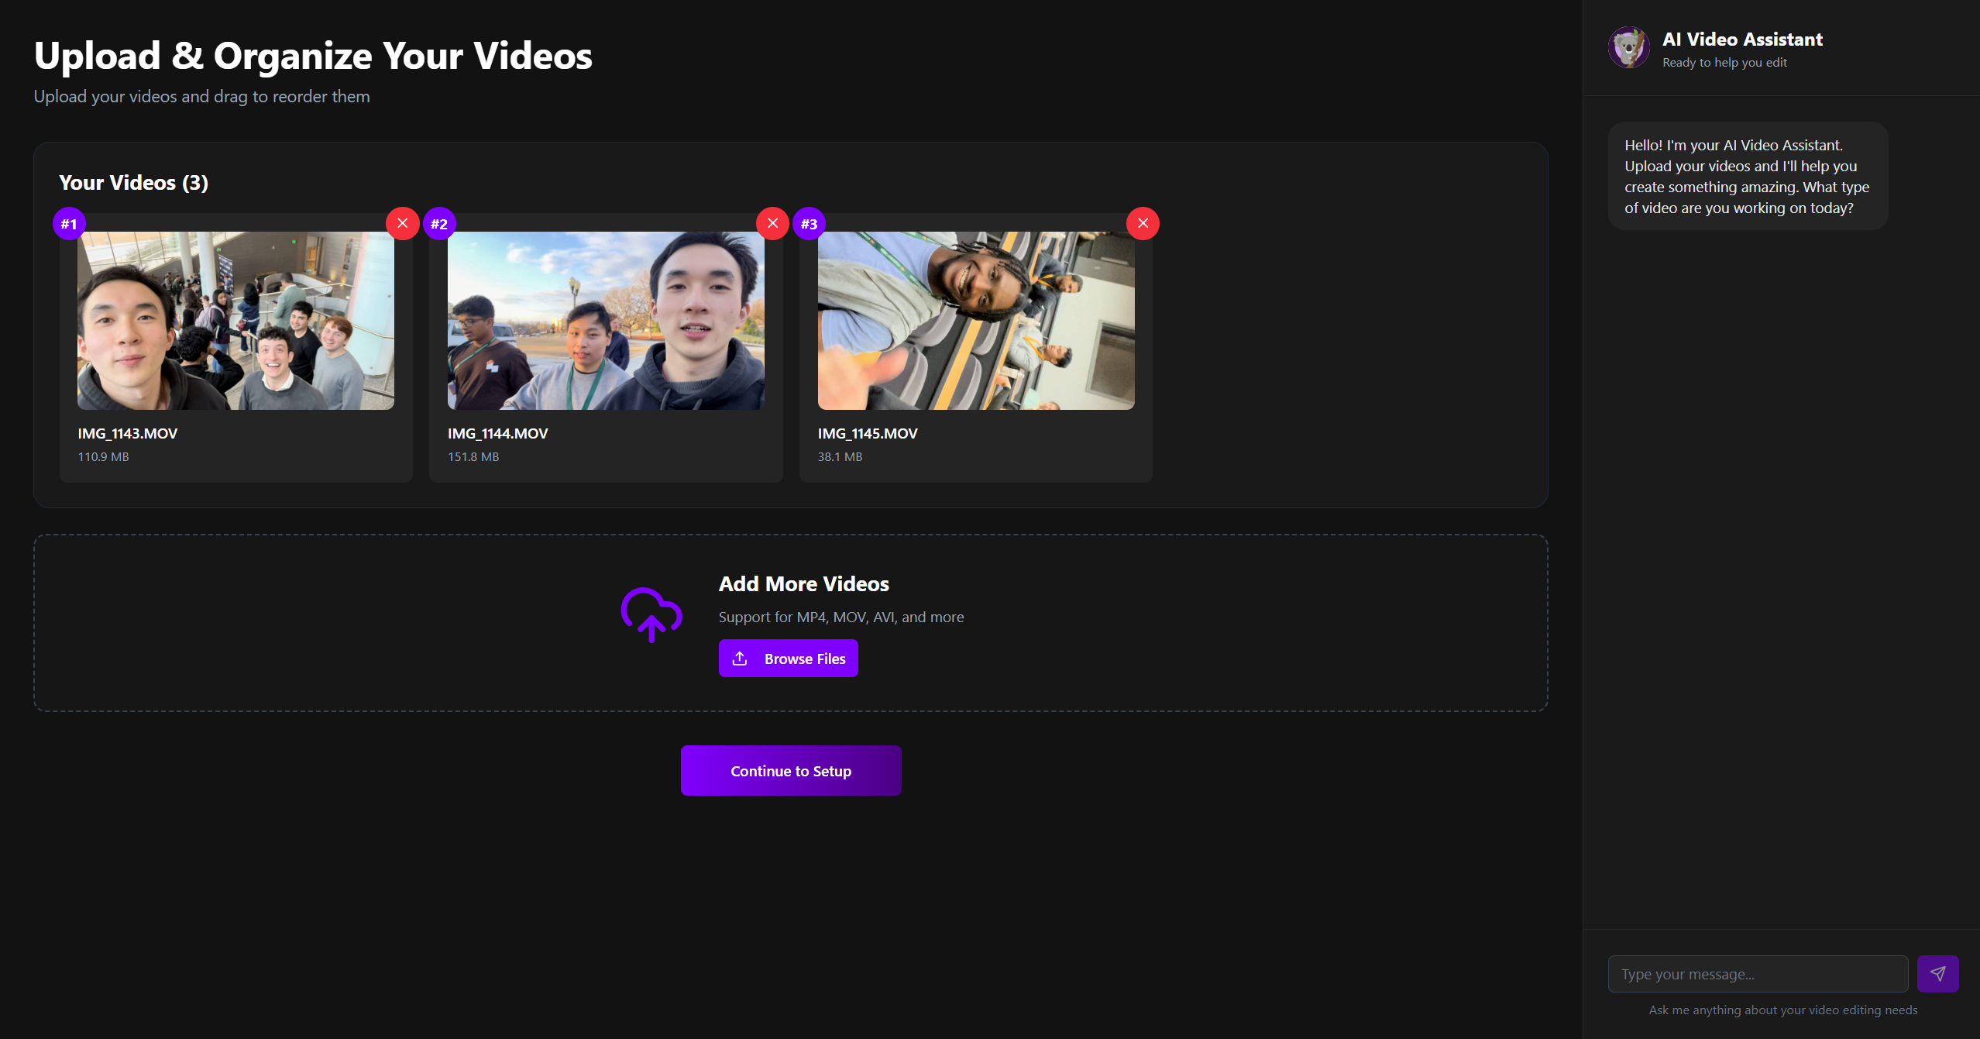The height and width of the screenshot is (1039, 1980).
Task: Click the AI Video Assistant koala avatar
Action: pyautogui.click(x=1628, y=48)
